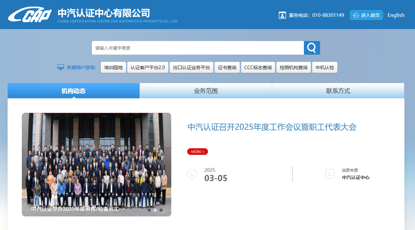Select the 机构动态 tab

(x=73, y=91)
